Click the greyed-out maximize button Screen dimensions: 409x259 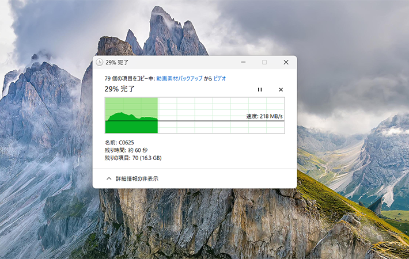(264, 62)
